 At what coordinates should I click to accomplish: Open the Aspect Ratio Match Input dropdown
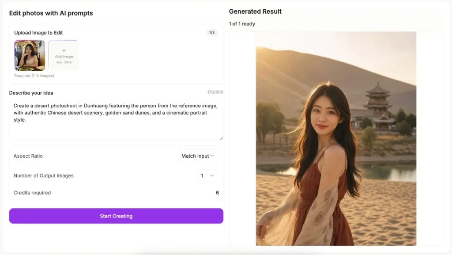(197, 156)
